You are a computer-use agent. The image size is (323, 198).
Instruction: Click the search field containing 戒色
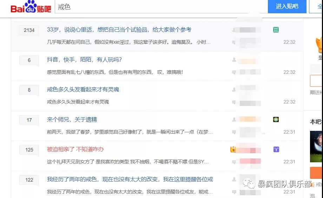(x=161, y=7)
